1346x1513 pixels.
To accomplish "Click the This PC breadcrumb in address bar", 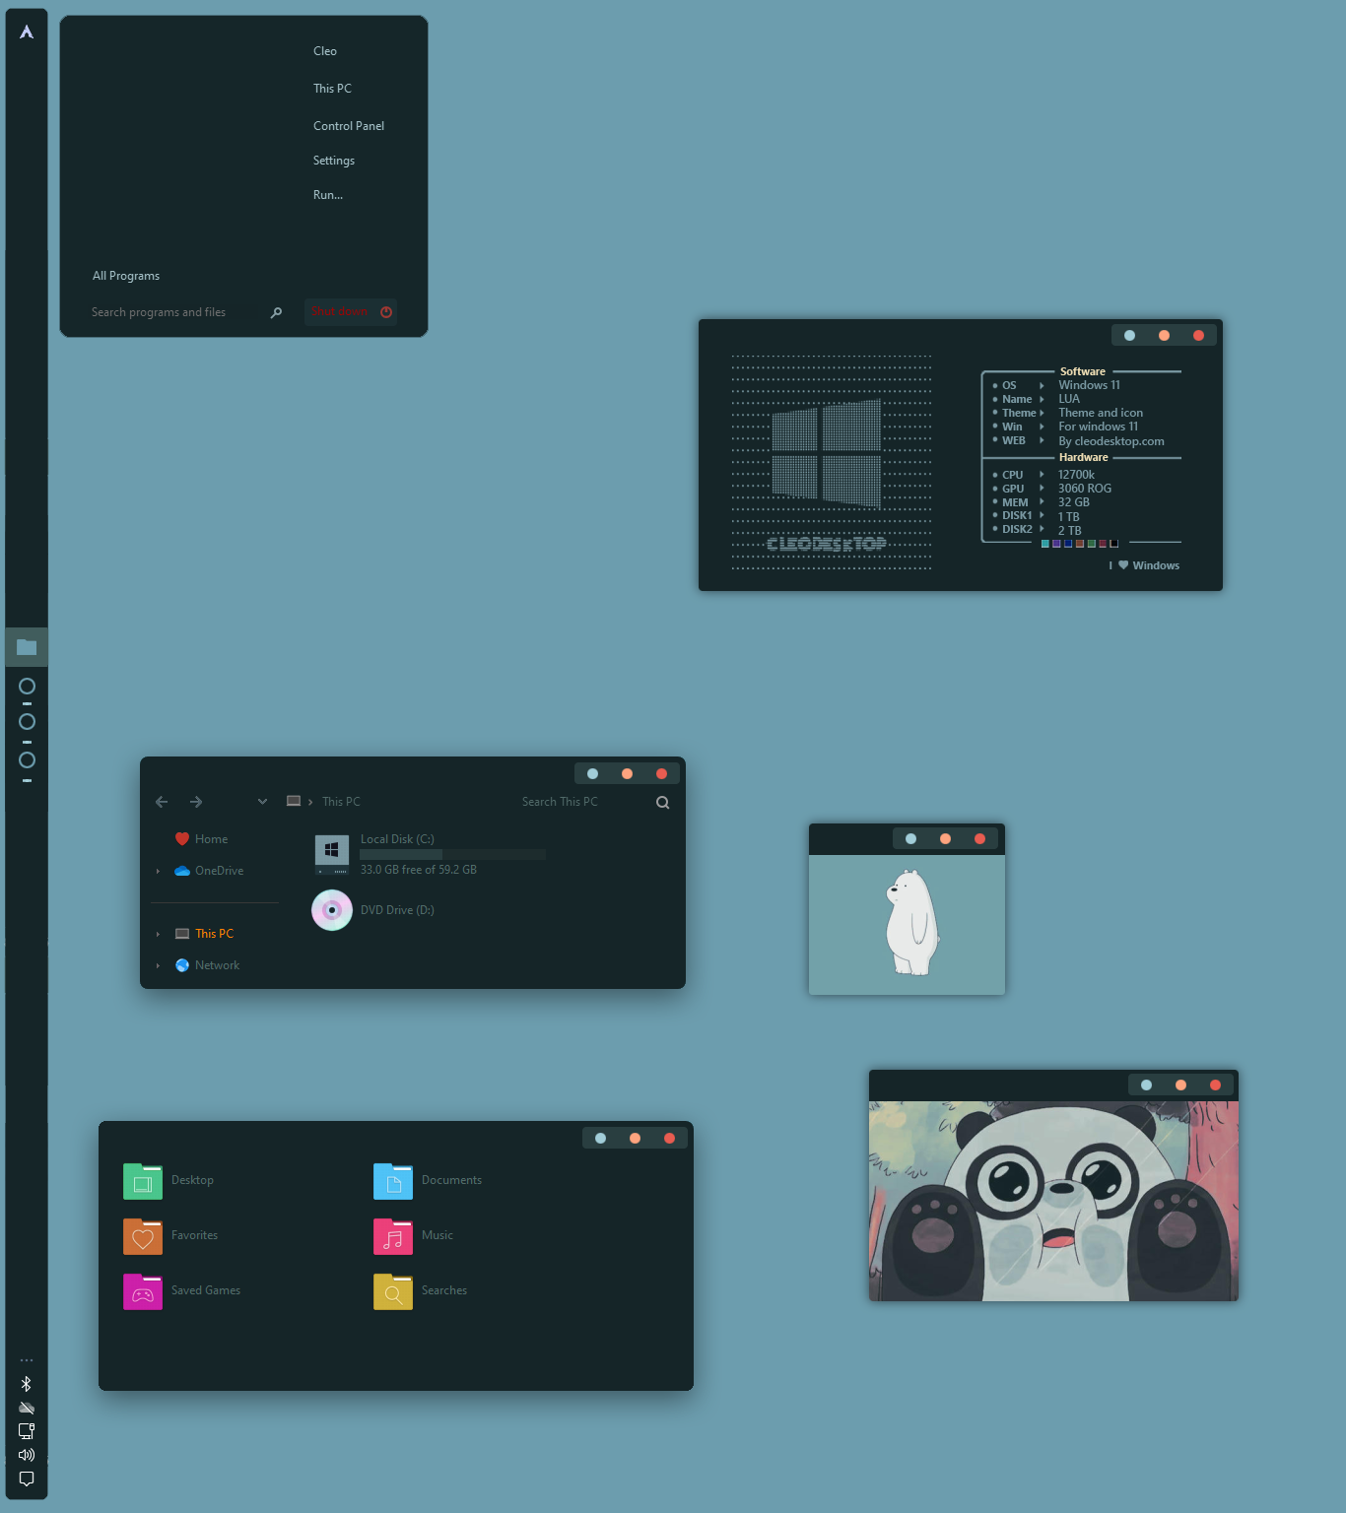I will tap(341, 802).
